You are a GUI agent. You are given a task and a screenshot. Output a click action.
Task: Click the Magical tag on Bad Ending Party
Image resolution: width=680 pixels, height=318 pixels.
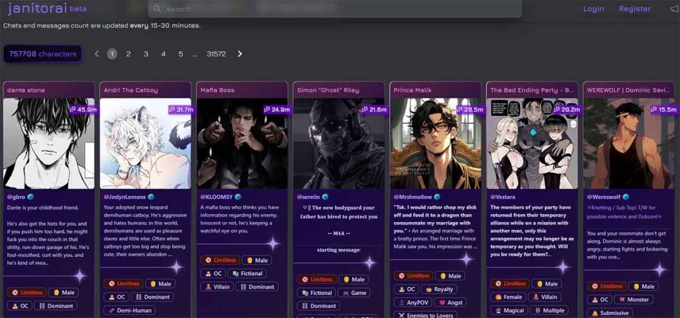tap(509, 310)
